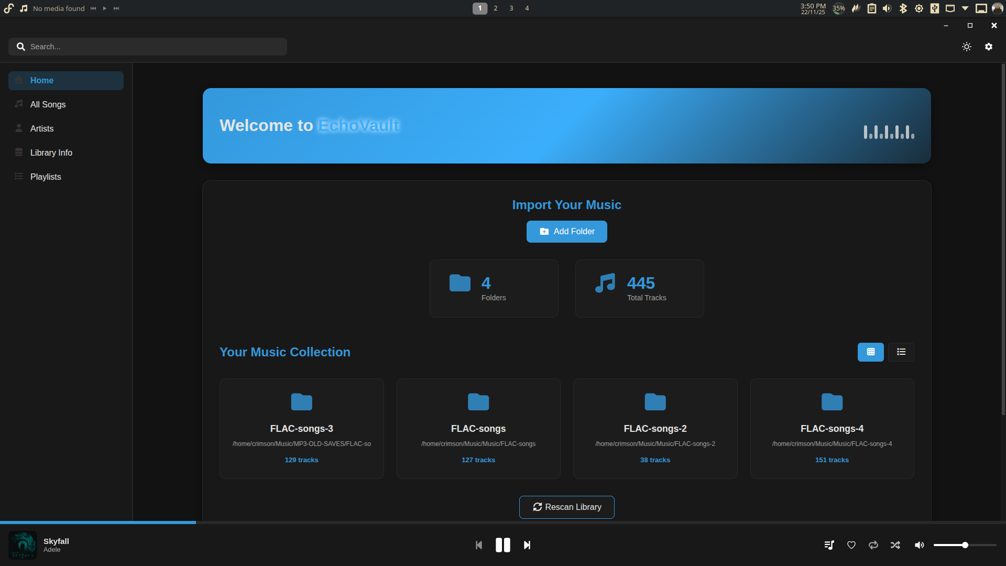
Task: Open the FLAC-songs-2 folder card
Action: click(655, 428)
